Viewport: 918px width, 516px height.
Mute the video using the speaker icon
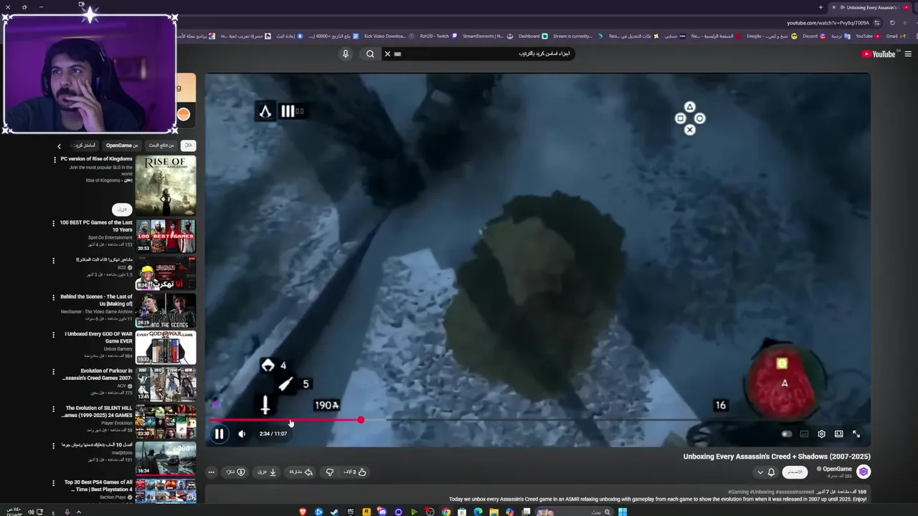(242, 434)
